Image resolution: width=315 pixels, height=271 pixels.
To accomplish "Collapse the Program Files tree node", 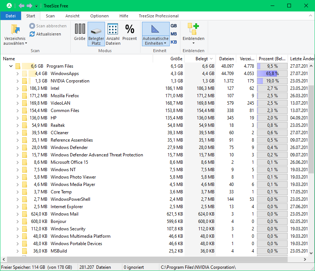I will tap(11, 66).
